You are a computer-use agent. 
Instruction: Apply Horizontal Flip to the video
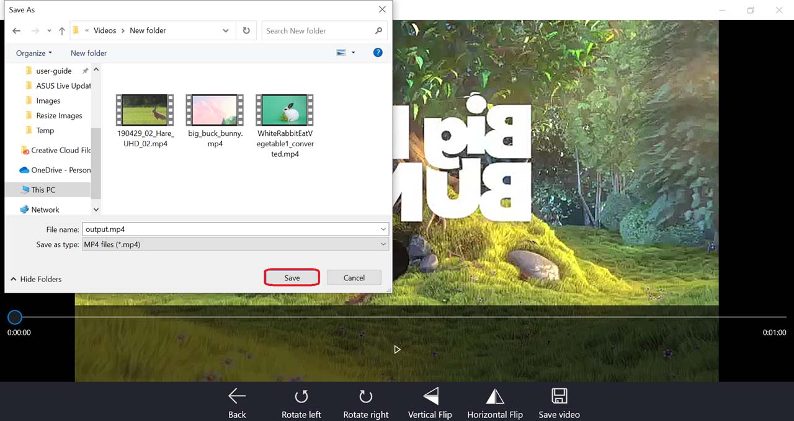[495, 396]
